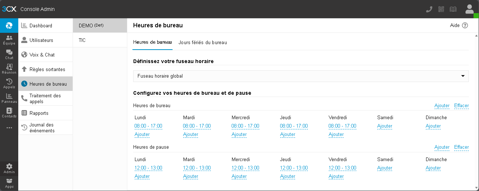Open Journal des événements menu item
Screen dimensions: 479x191
click(x=46, y=128)
